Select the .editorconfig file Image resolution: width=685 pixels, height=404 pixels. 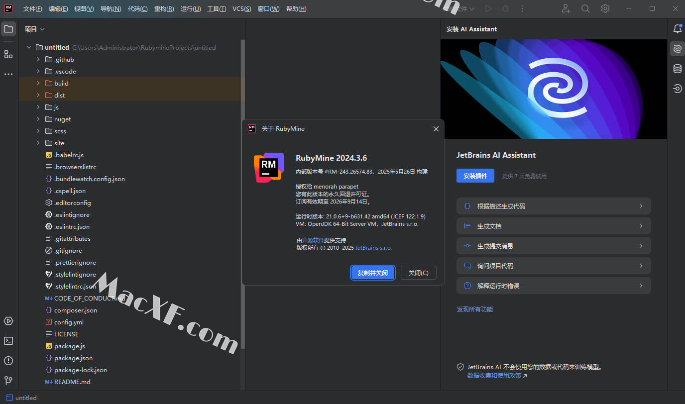pos(72,202)
